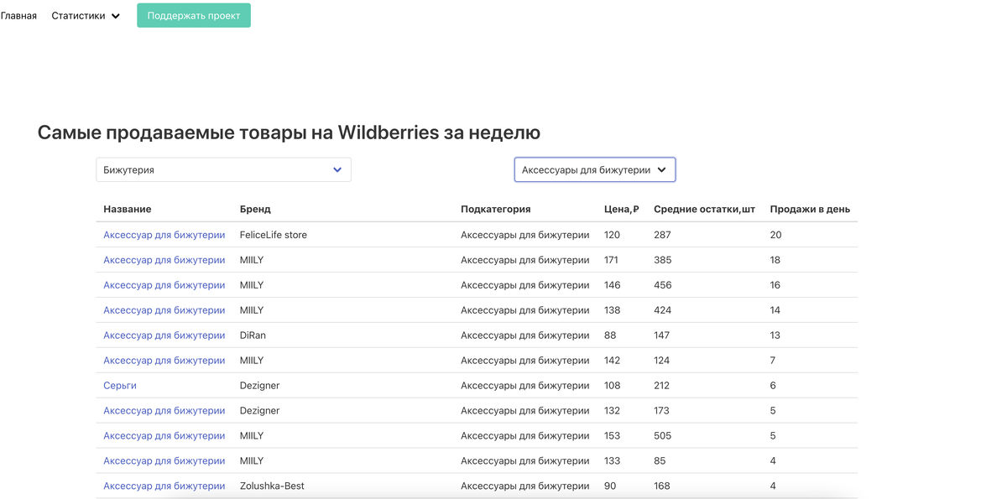Open the MIILY product link priced 153
The width and height of the screenshot is (1007, 499).
coord(164,436)
